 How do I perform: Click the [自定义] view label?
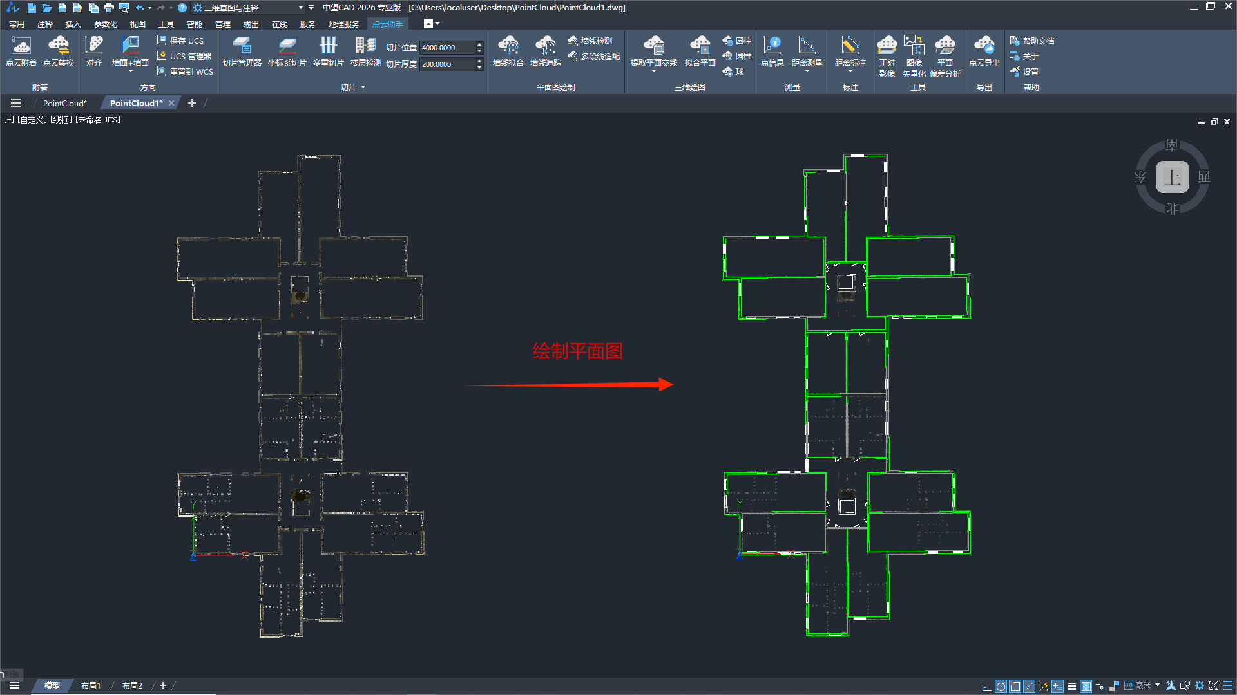[x=32, y=120]
